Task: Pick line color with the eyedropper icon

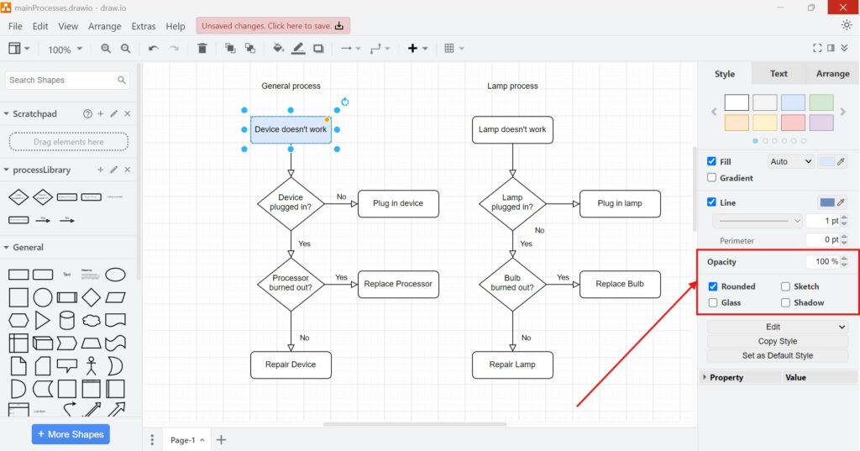Action: [841, 202]
